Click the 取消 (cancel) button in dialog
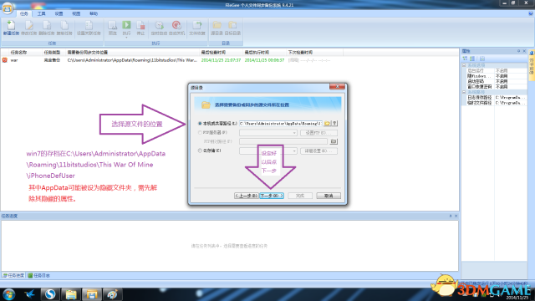This screenshot has height=301, width=535. click(x=329, y=196)
